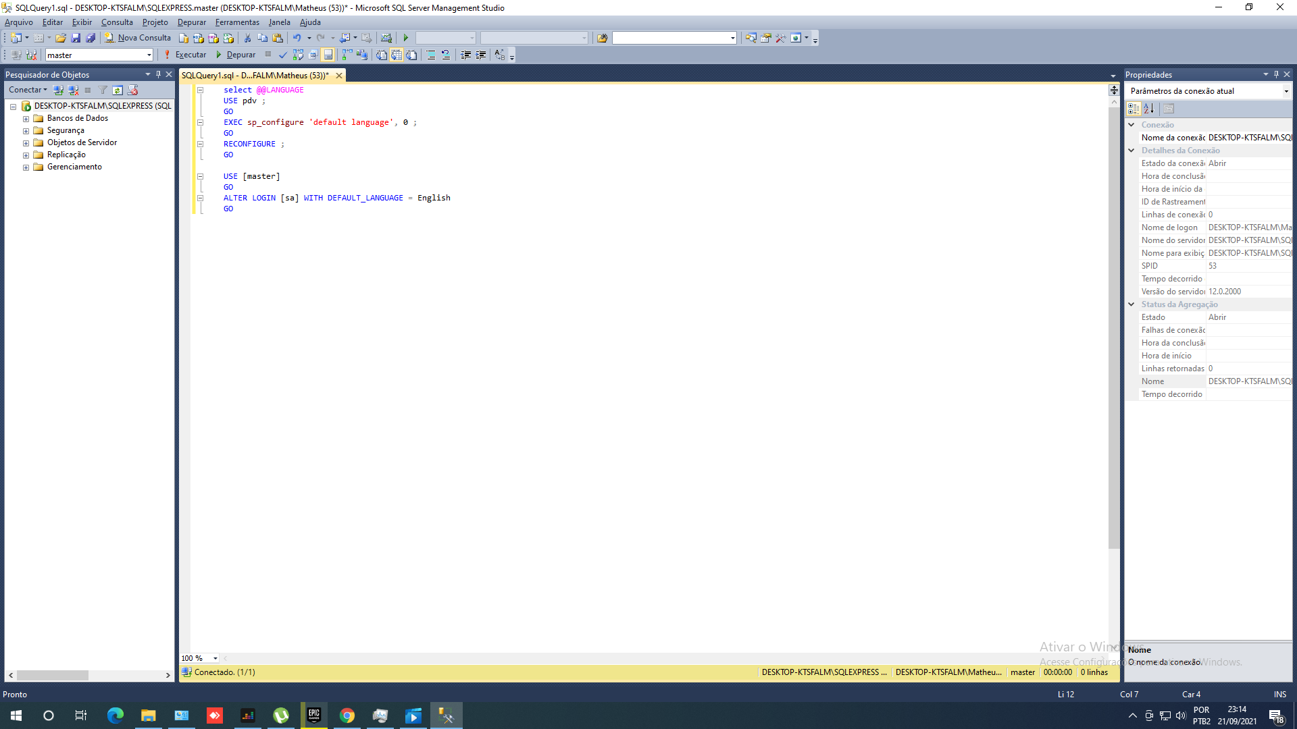Viewport: 1297px width, 729px height.
Task: Open the Editar menu
Action: [52, 22]
